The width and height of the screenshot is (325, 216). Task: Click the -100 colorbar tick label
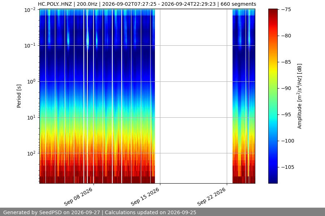click(x=287, y=141)
